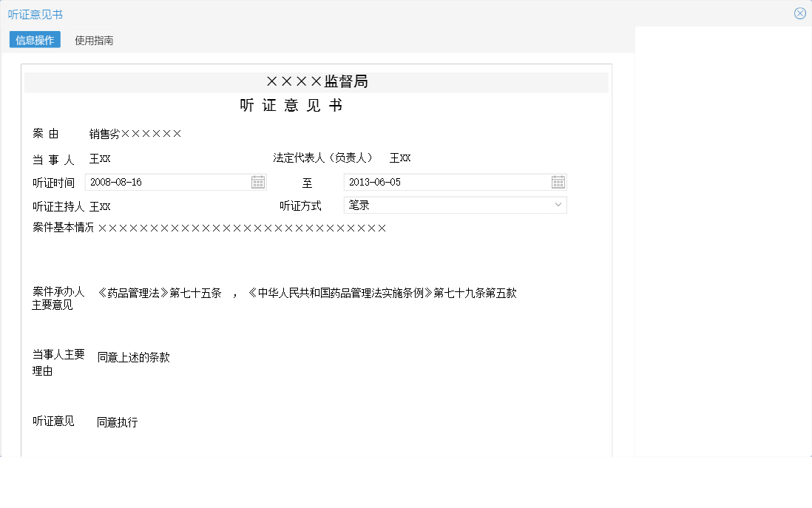Screen dimensions: 812x508
Task: Click the calendar icon next to 2013-06-05
Action: [559, 182]
